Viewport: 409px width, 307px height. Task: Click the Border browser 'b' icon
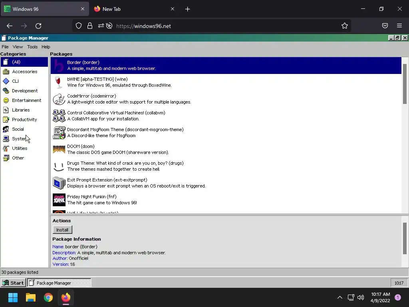point(59,66)
